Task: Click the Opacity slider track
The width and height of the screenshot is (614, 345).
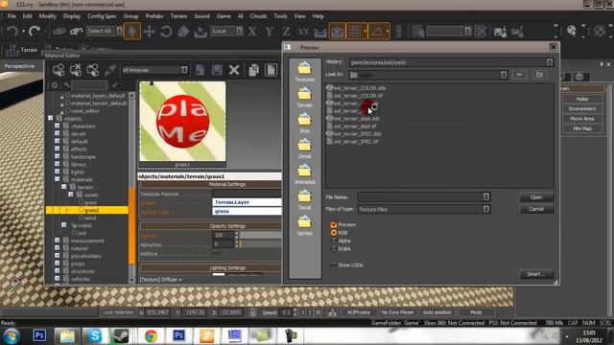Action: pyautogui.click(x=261, y=235)
